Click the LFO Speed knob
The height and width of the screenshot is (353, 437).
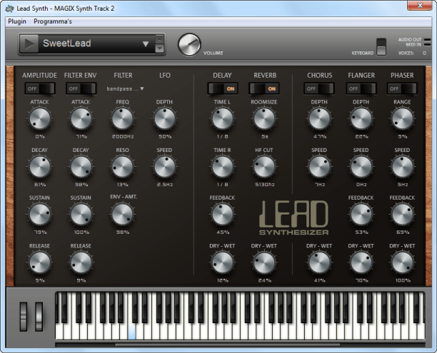164,166
